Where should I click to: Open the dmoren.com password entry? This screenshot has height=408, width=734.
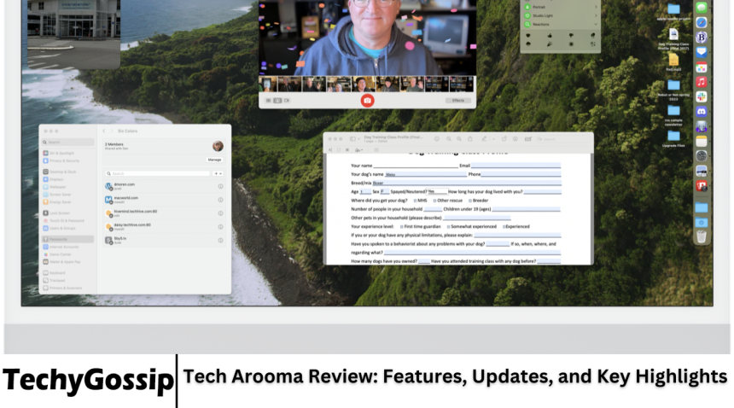pos(164,186)
